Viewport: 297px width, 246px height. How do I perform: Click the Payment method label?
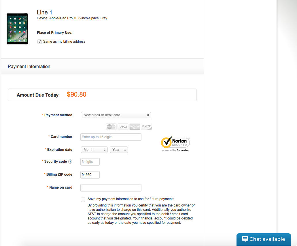[58, 115]
